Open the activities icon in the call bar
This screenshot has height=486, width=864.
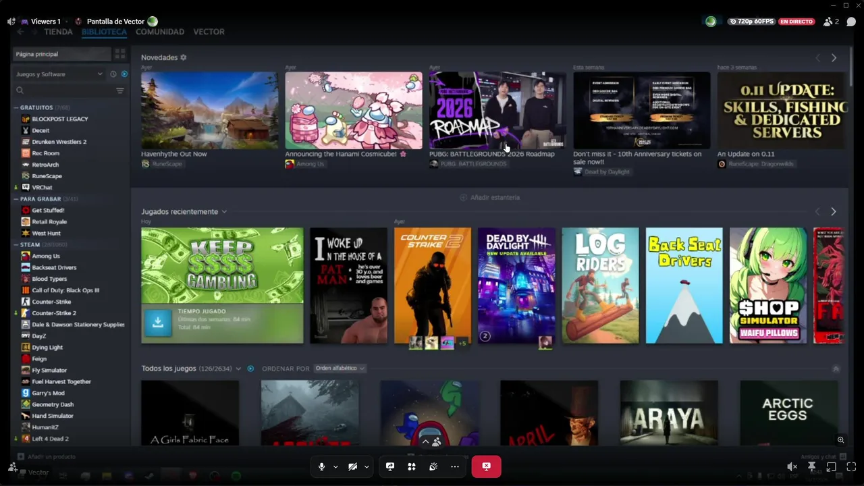[x=412, y=466]
